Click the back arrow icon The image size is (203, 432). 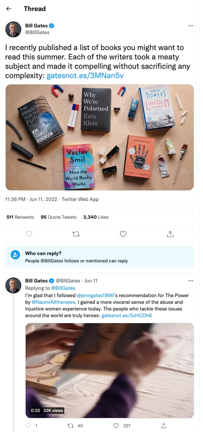click(9, 9)
